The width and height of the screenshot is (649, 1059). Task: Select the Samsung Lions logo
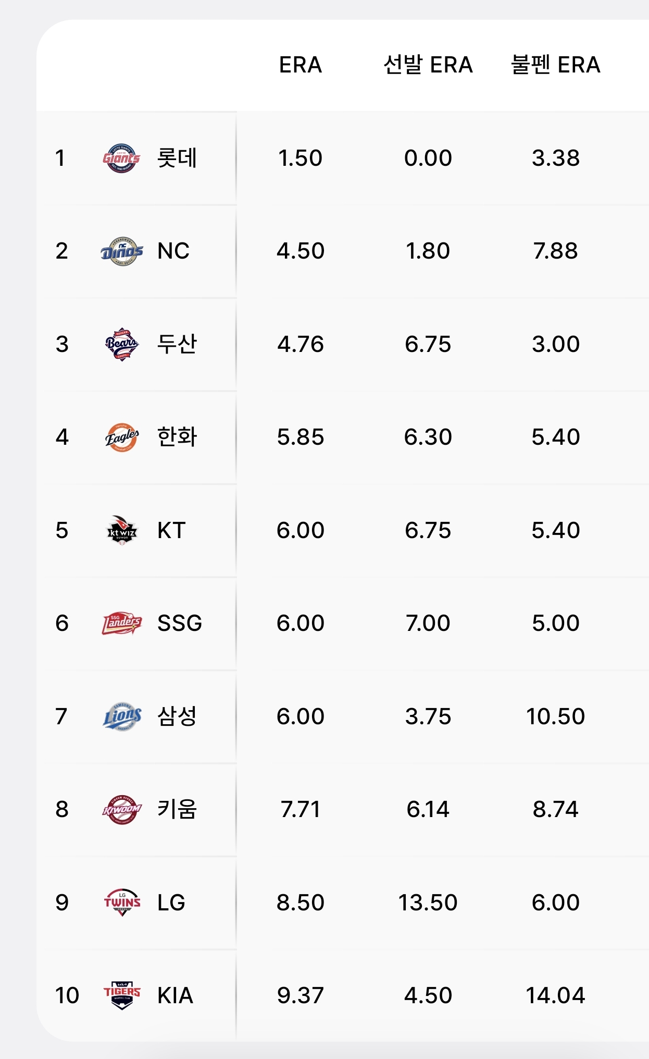click(x=121, y=716)
